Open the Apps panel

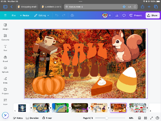5,102
